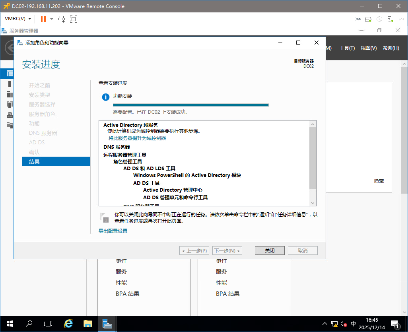Click the network status tray icon
Screen dimensions: 408x332
tap(334, 324)
